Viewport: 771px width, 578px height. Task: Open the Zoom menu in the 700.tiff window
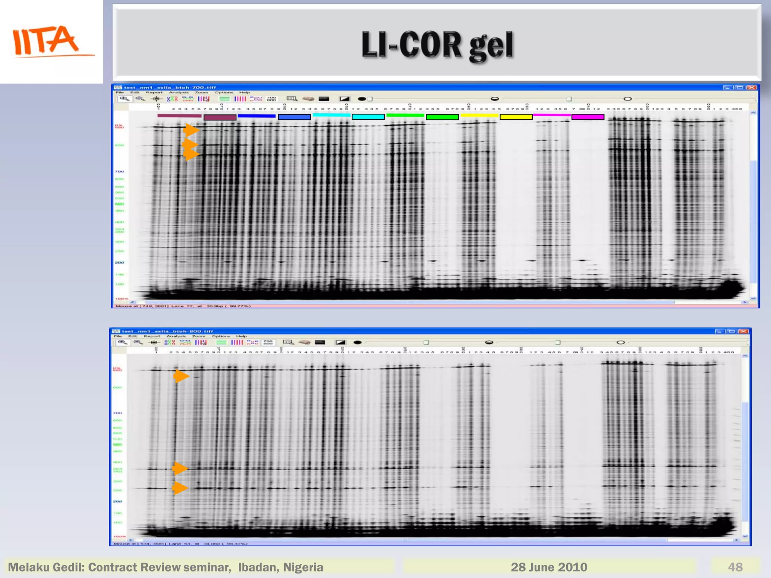tap(201, 93)
